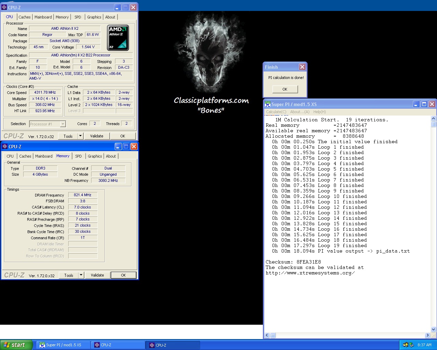The image size is (437, 350).
Task: Click OK in the top CPU-Z window
Action: (x=123, y=136)
